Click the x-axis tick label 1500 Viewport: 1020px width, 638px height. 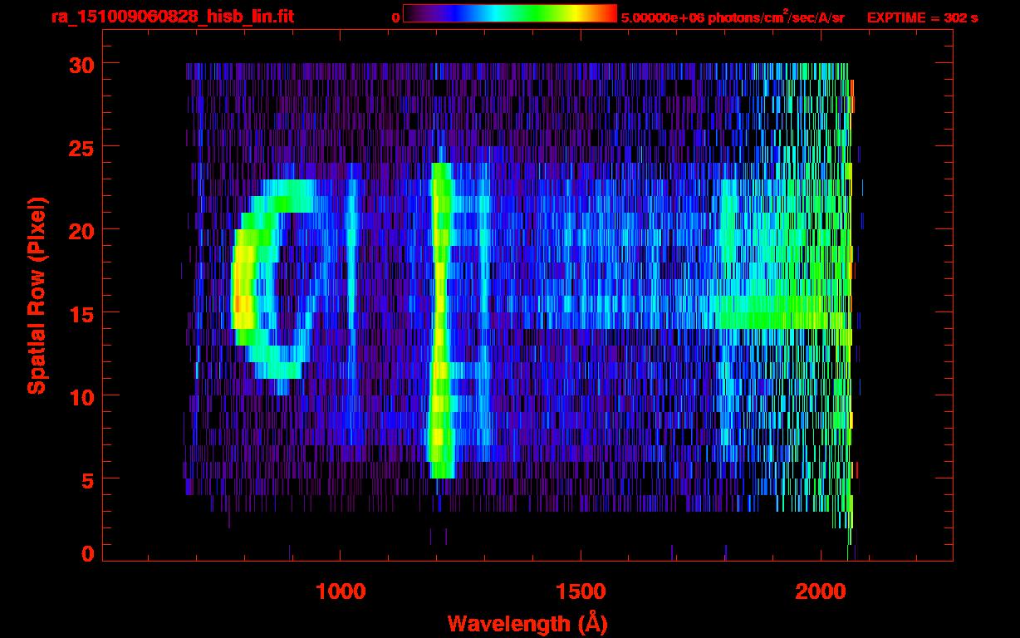[x=580, y=591]
